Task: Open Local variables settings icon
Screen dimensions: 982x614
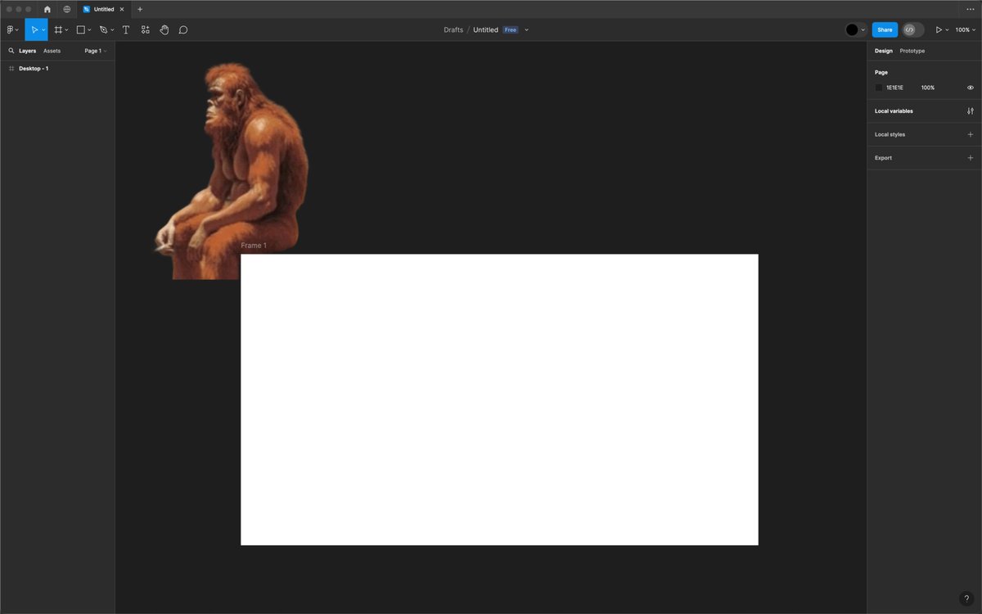Action: [971, 111]
